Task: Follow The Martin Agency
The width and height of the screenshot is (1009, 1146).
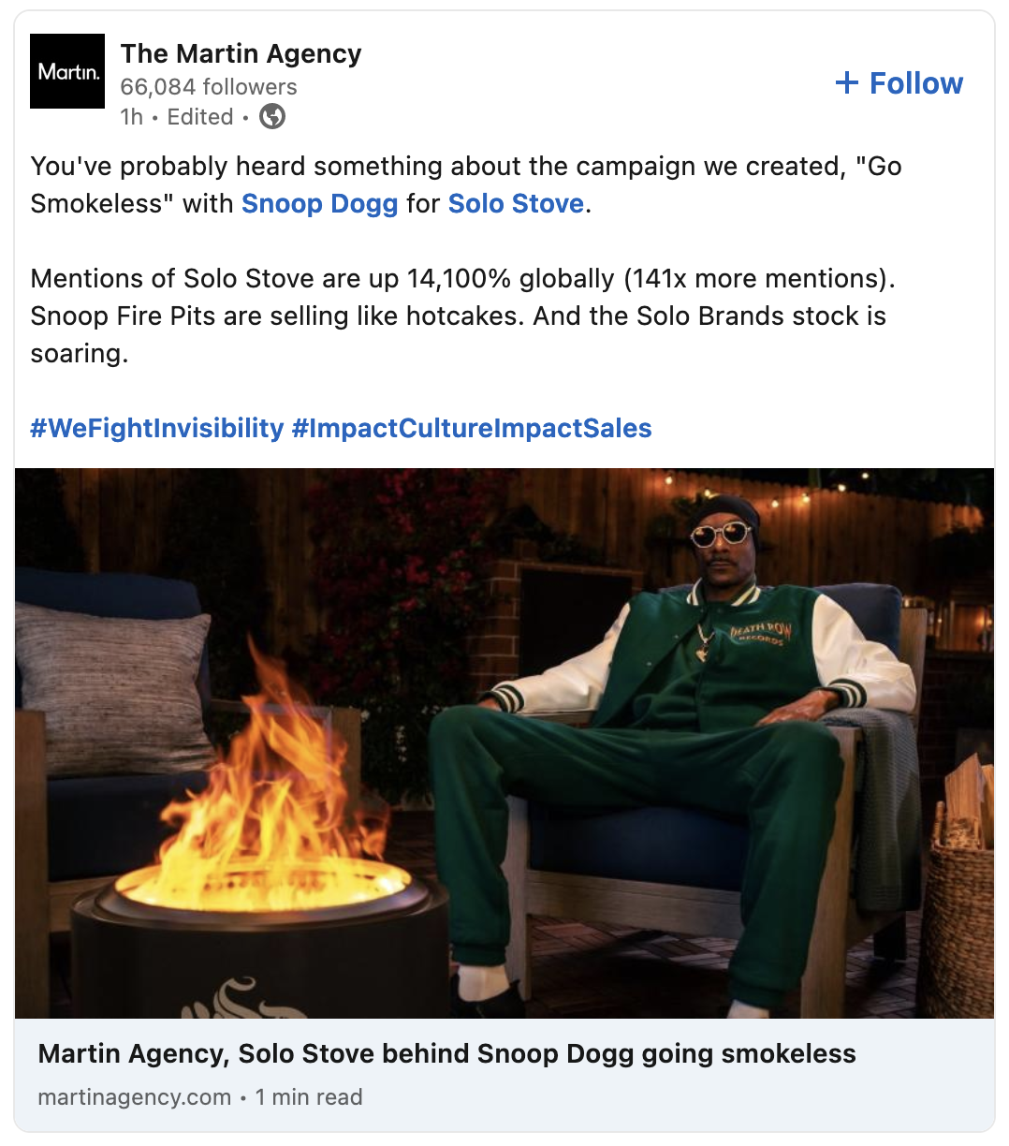Action: (899, 83)
